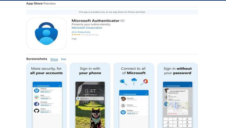Screen dimensions: 226x128
Task: Click the 'Protects your online identity' subtitle
Action: 91,24
